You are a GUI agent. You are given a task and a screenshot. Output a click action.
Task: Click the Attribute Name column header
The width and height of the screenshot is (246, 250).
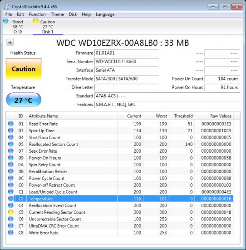[x=72, y=116]
